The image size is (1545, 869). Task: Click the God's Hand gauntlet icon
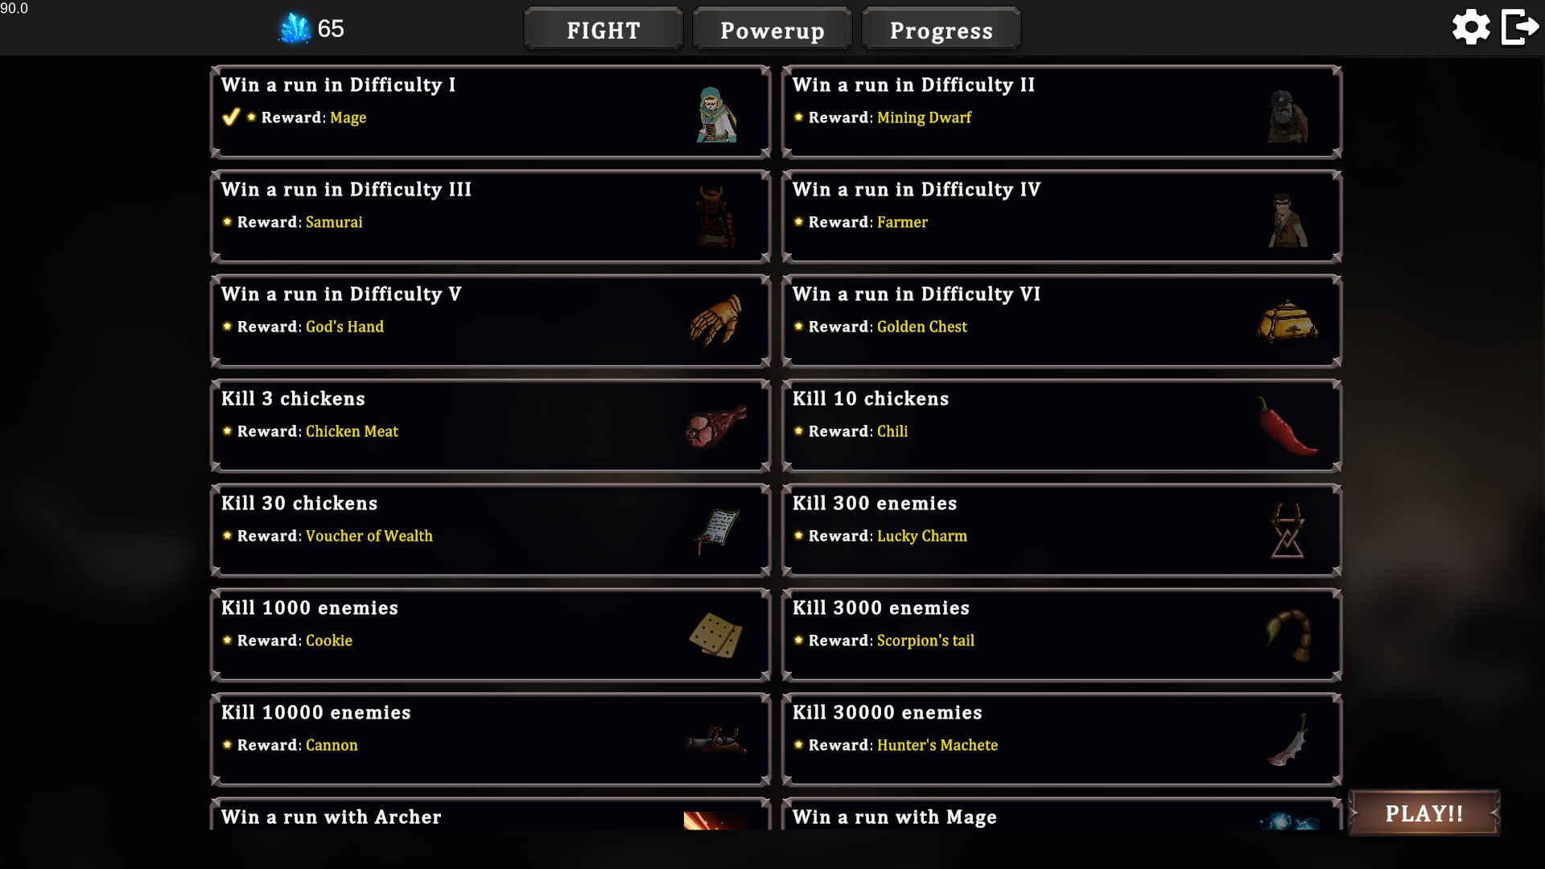tap(715, 321)
